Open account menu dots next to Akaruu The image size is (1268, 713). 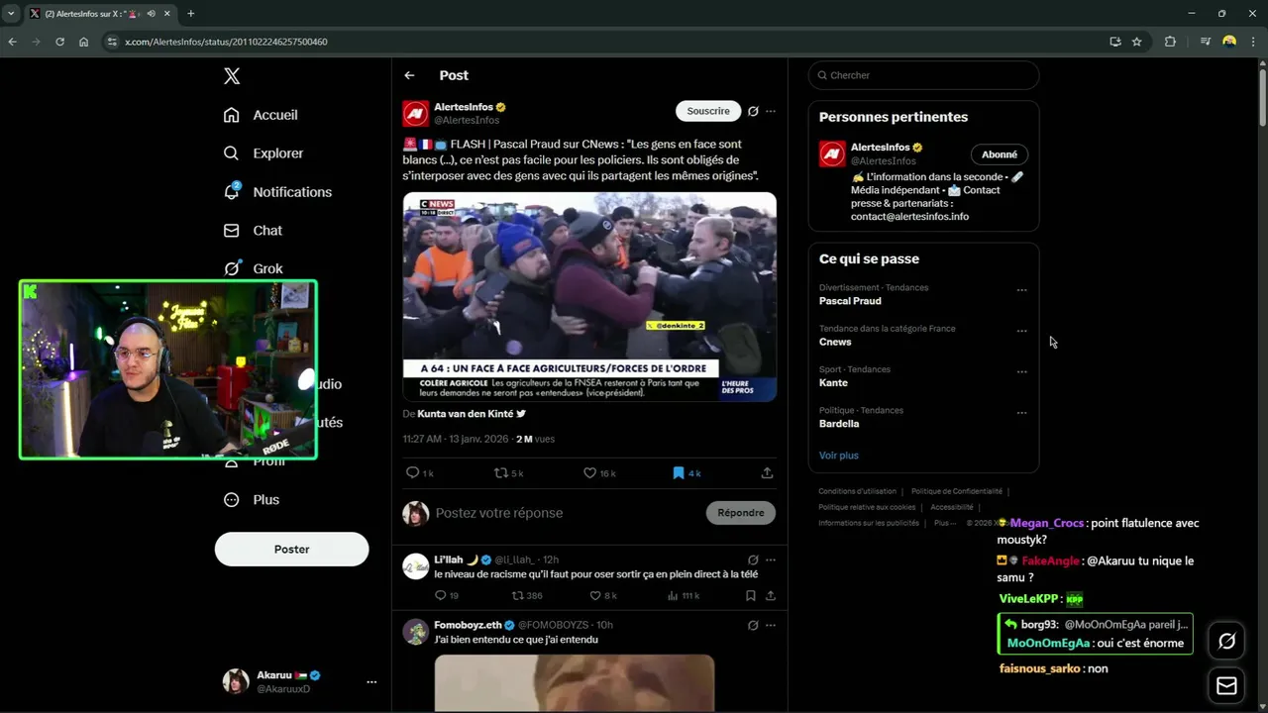point(371,682)
